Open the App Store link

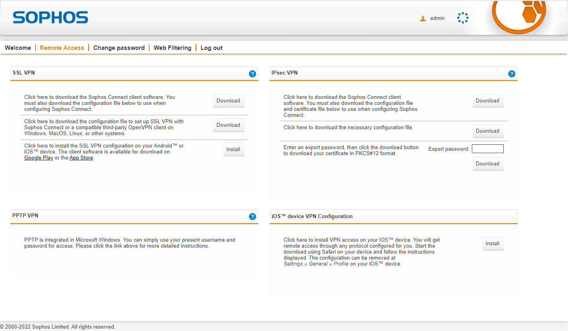pos(81,158)
